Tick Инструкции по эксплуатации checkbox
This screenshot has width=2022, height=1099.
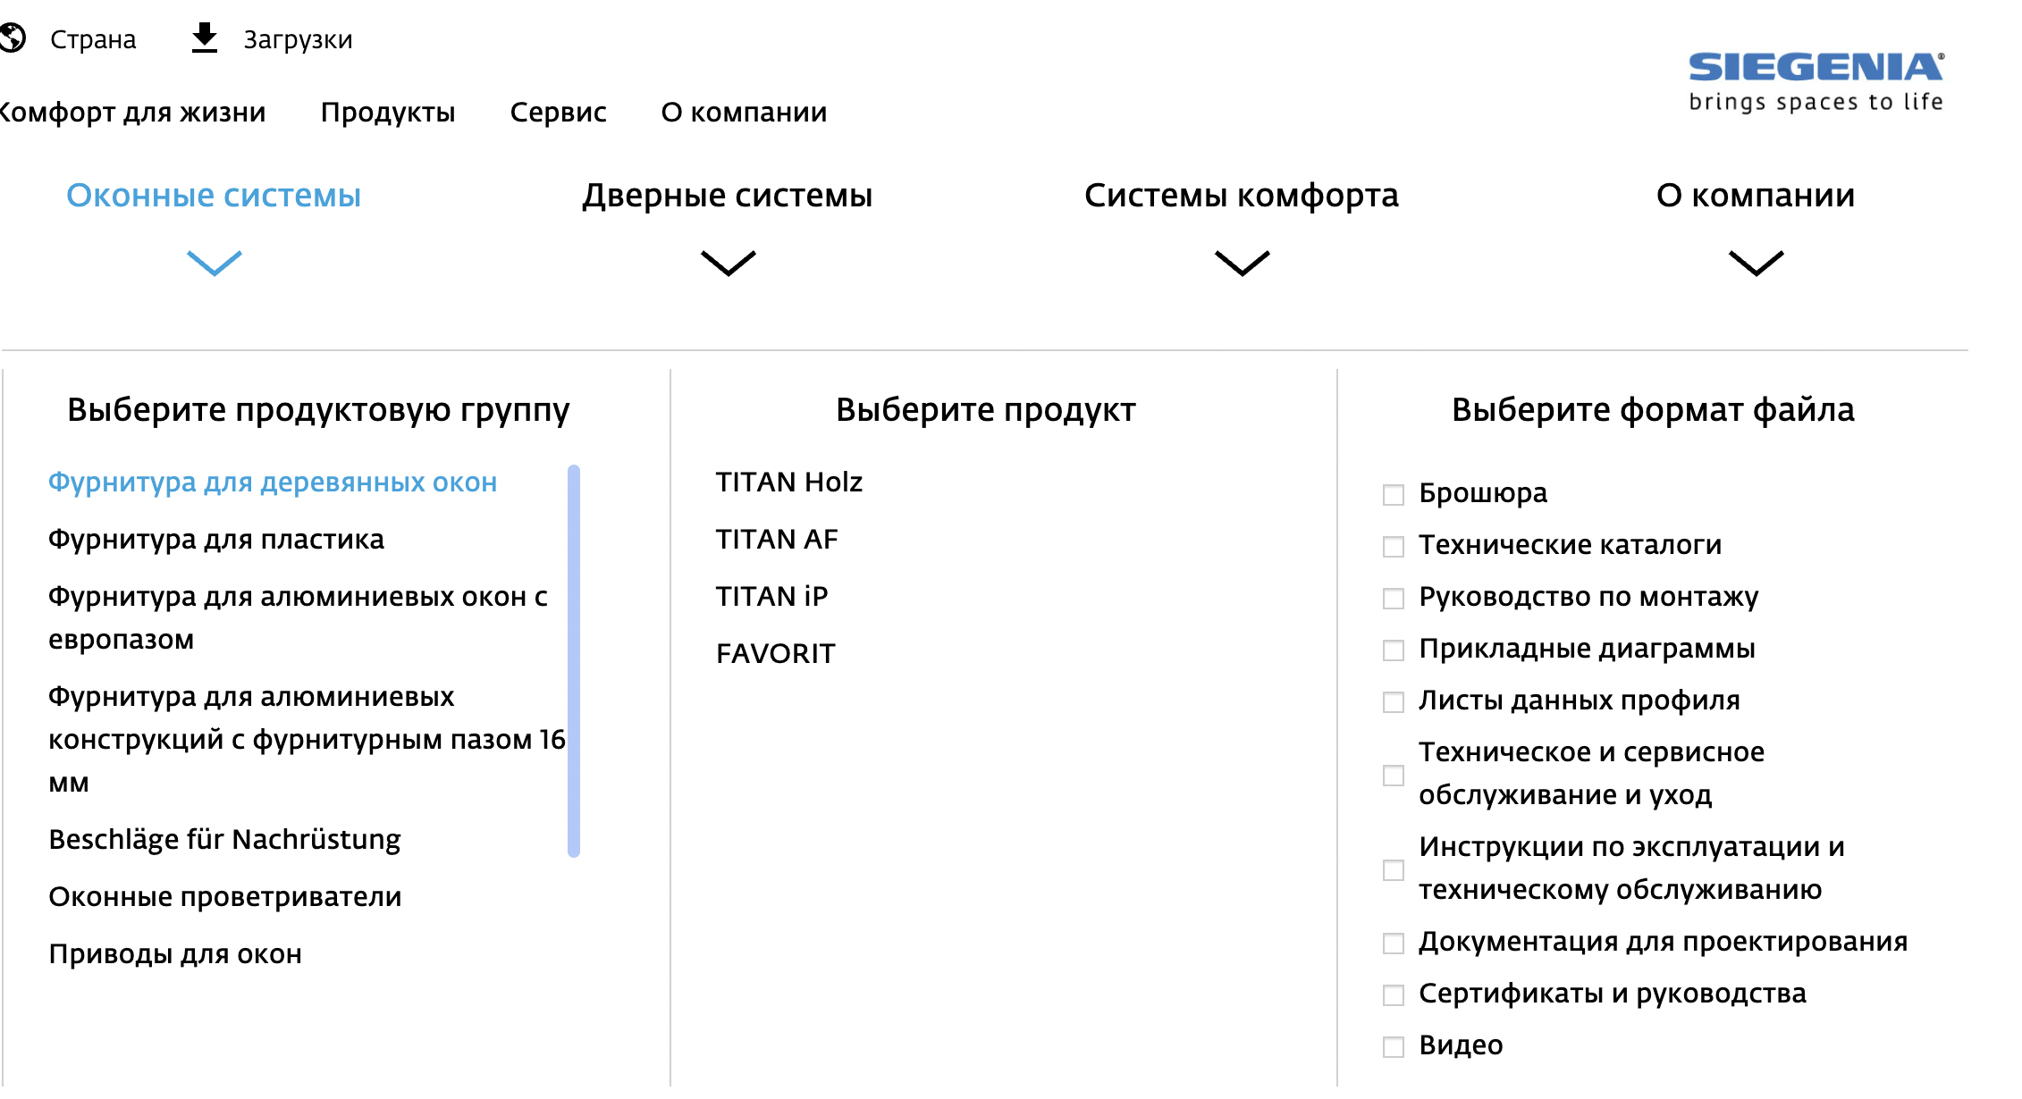(1394, 869)
